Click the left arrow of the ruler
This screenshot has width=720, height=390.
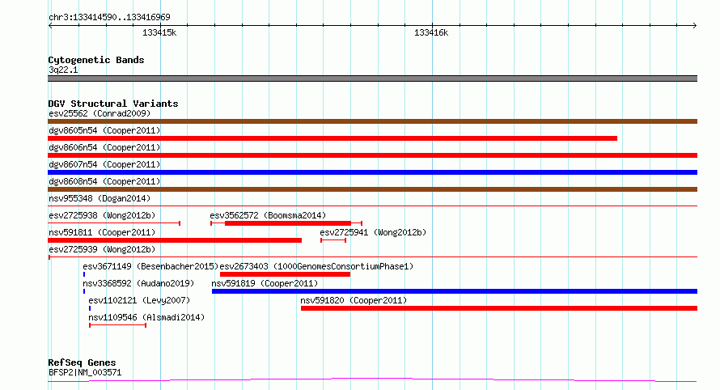pos(50,26)
